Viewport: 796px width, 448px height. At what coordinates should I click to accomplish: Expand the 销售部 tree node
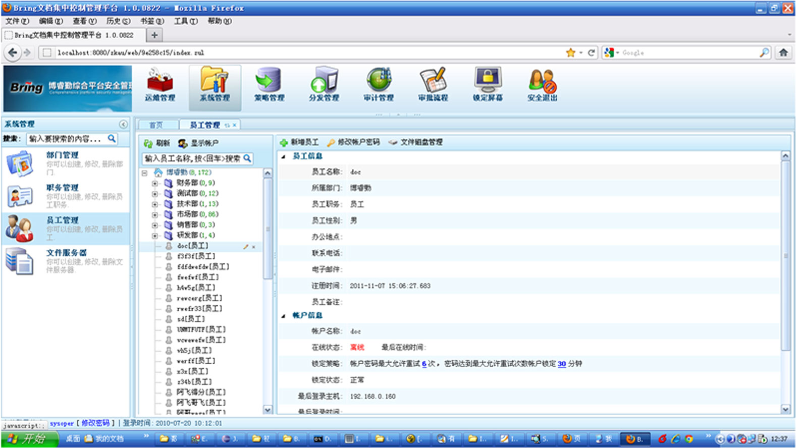tap(155, 225)
